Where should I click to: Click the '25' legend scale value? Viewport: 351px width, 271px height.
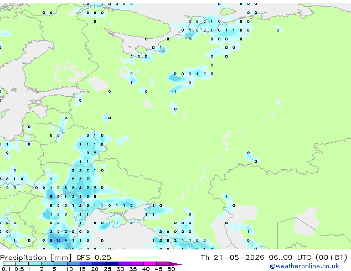(107, 269)
